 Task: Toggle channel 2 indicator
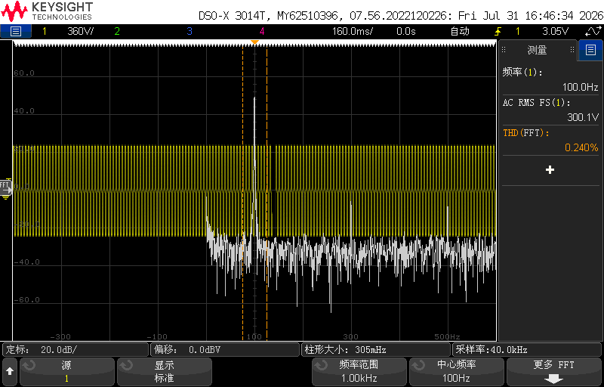(x=117, y=31)
